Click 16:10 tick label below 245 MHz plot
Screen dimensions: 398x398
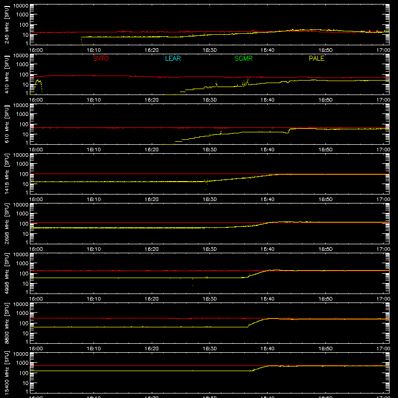click(94, 50)
